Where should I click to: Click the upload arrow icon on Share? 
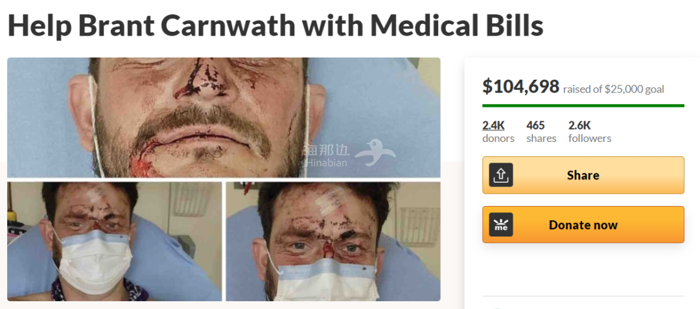pos(501,175)
